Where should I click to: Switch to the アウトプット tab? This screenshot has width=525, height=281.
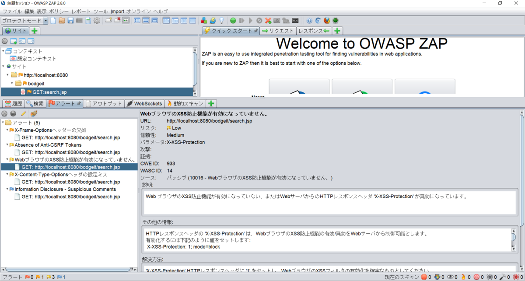tap(104, 104)
